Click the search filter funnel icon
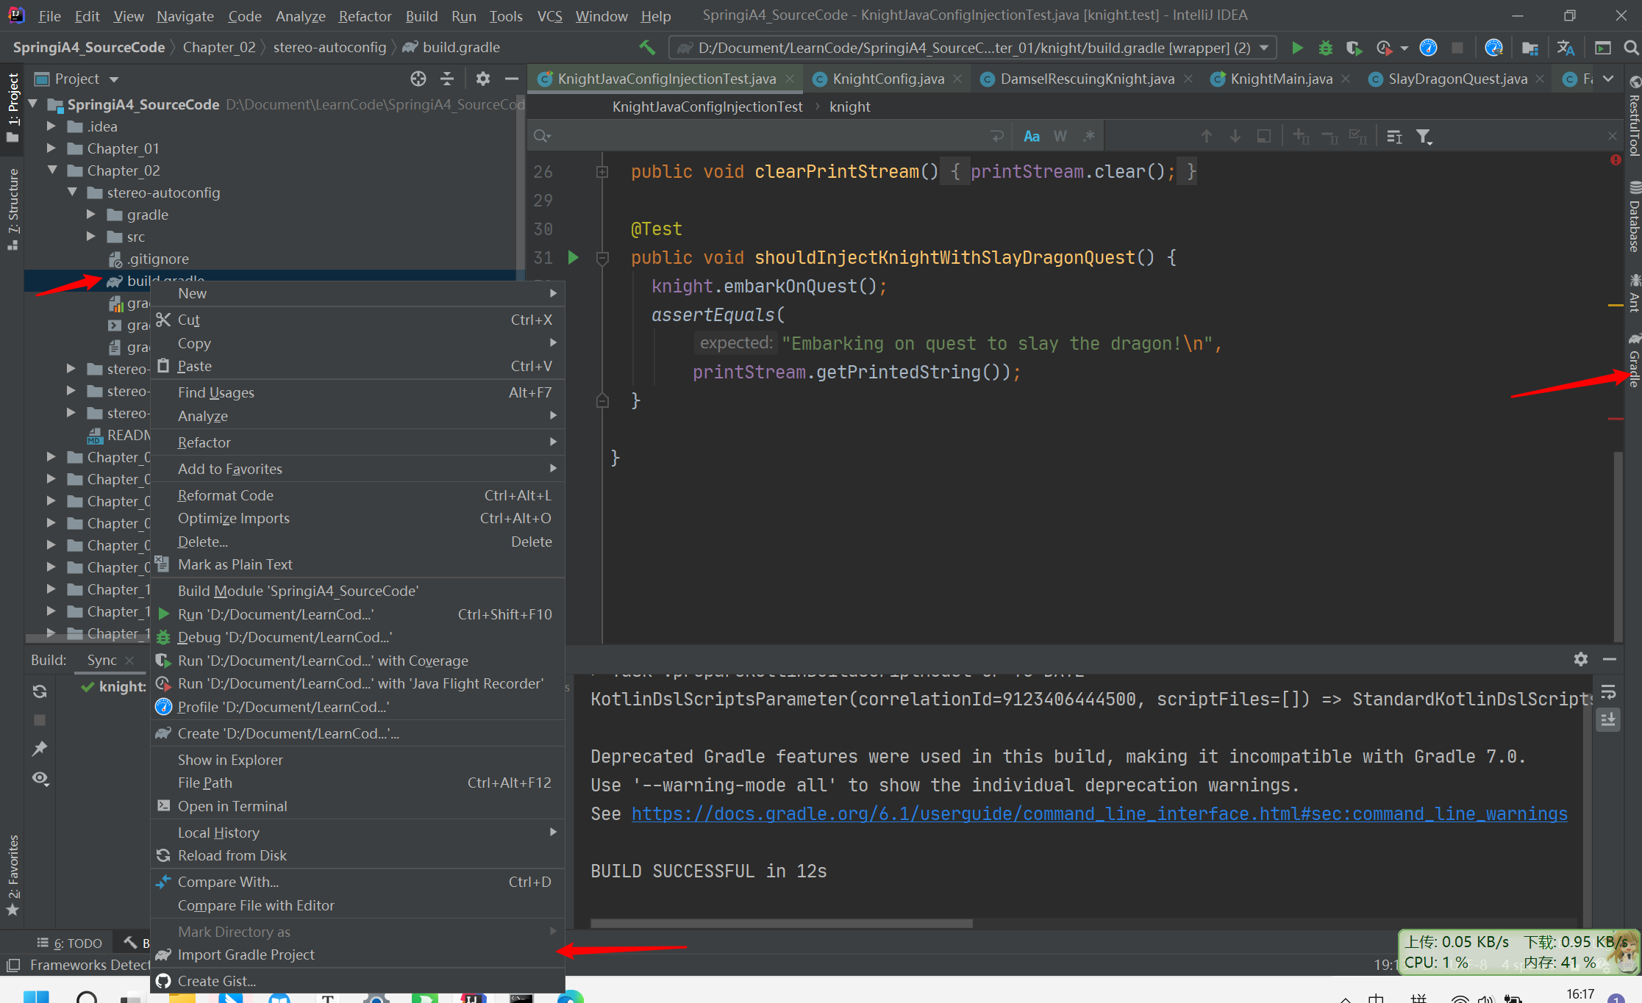 1424,136
